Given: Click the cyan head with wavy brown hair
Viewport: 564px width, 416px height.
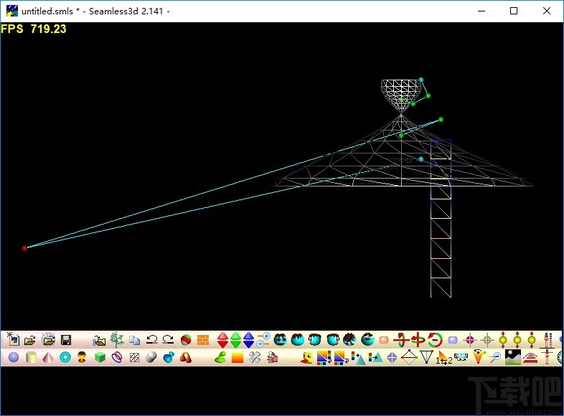Looking at the screenshot, I should tap(298, 340).
